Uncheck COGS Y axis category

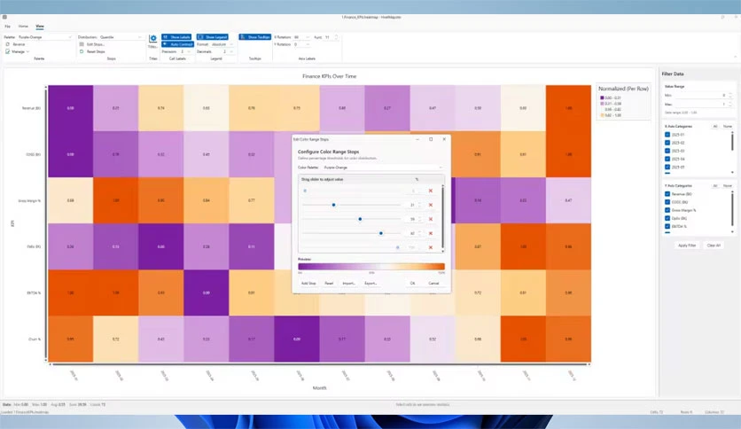pos(667,202)
